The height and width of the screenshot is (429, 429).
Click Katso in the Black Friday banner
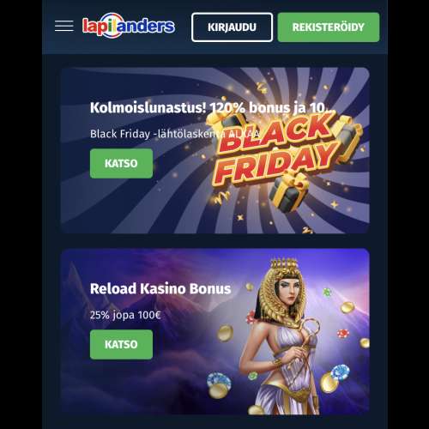pos(121,163)
